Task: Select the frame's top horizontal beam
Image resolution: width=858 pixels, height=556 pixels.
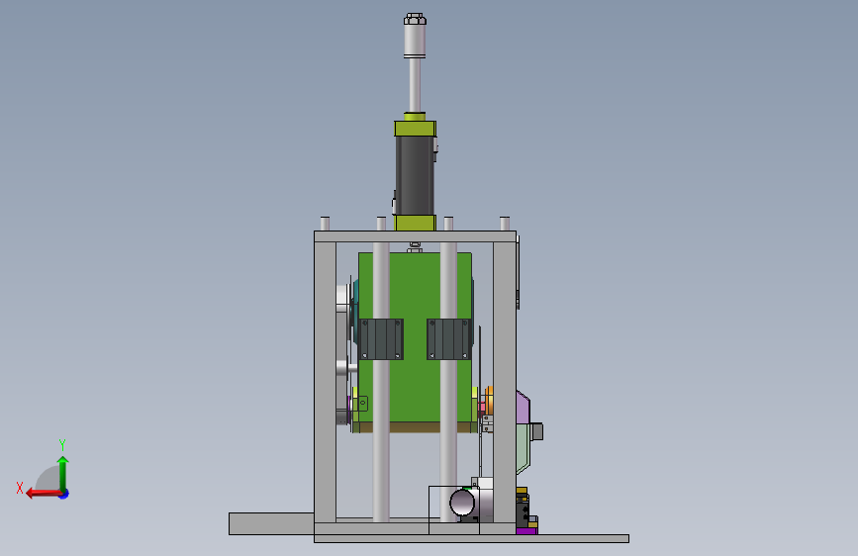Action: 415,236
